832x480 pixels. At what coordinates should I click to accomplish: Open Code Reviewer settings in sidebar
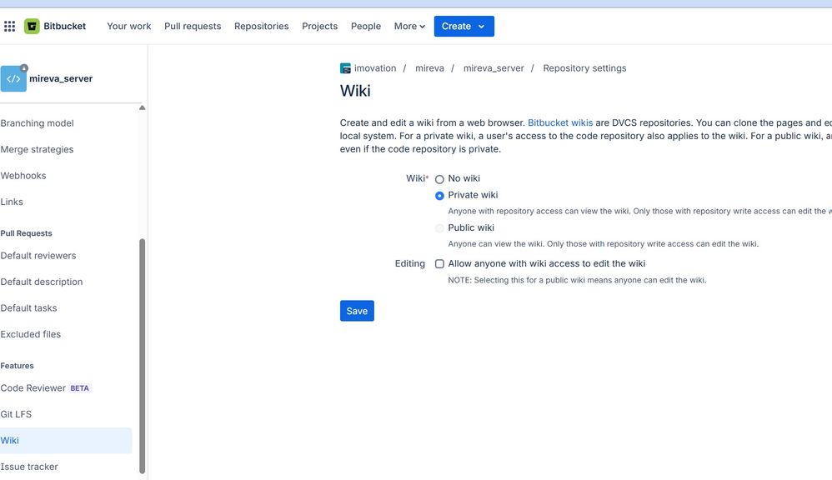tap(33, 388)
